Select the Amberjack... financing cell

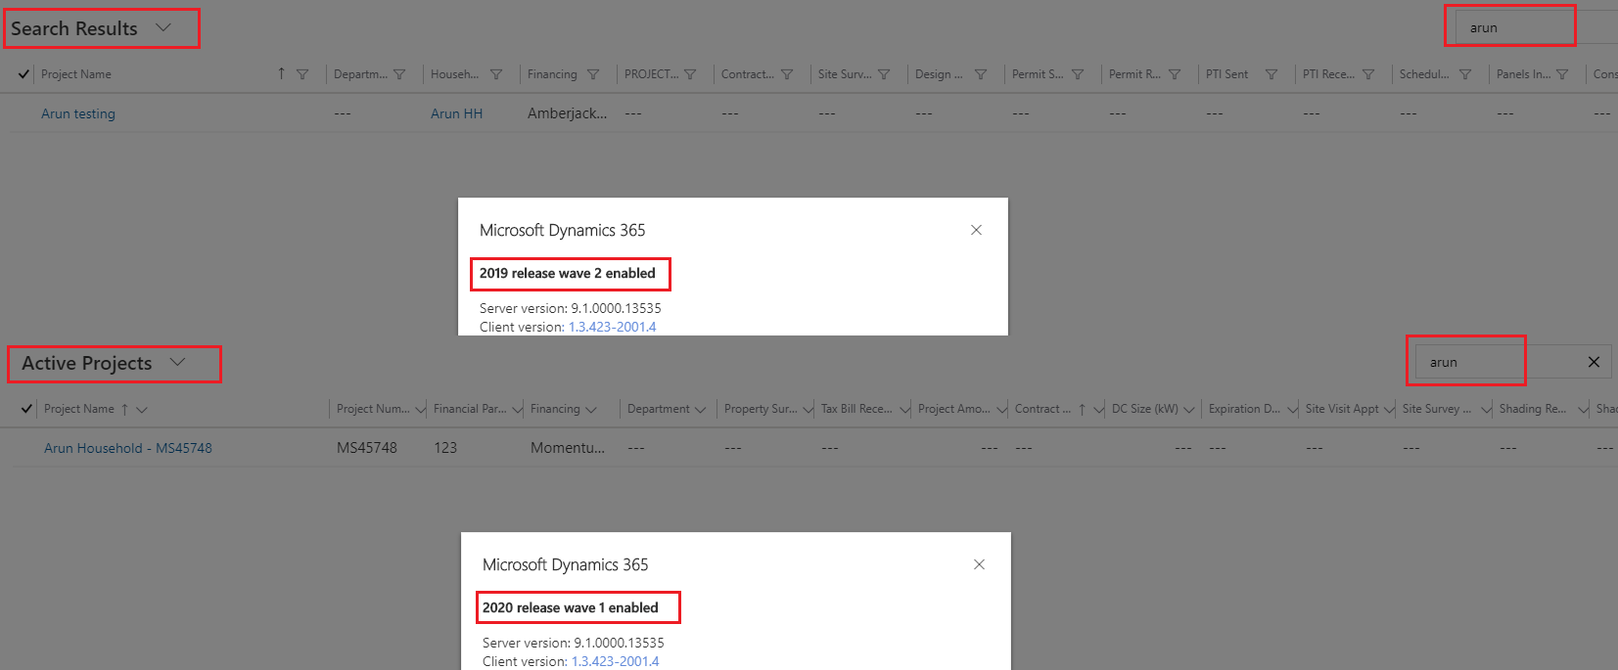pos(567,113)
